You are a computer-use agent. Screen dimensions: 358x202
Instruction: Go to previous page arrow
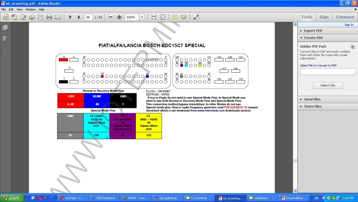point(70,17)
